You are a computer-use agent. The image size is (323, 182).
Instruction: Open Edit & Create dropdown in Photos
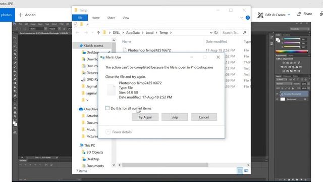(x=289, y=15)
